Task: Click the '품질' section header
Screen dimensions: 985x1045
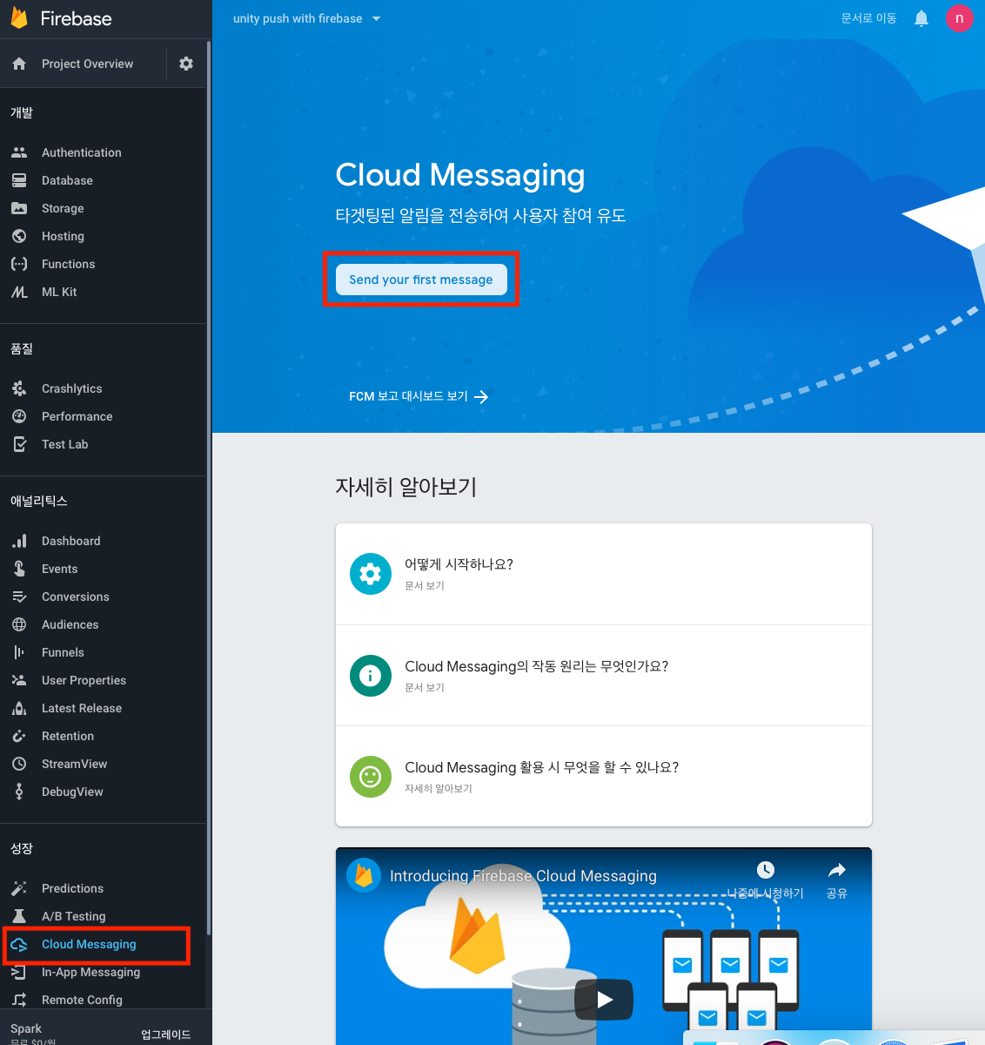Action: pos(22,348)
